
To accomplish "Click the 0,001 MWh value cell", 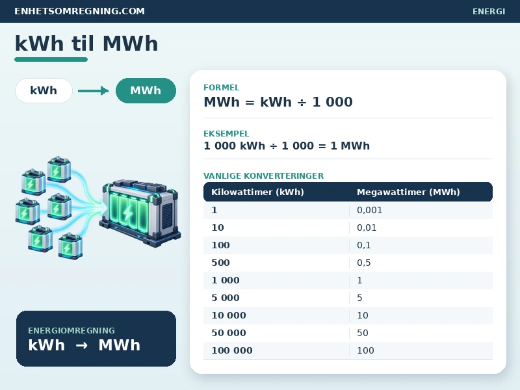I will [421, 210].
